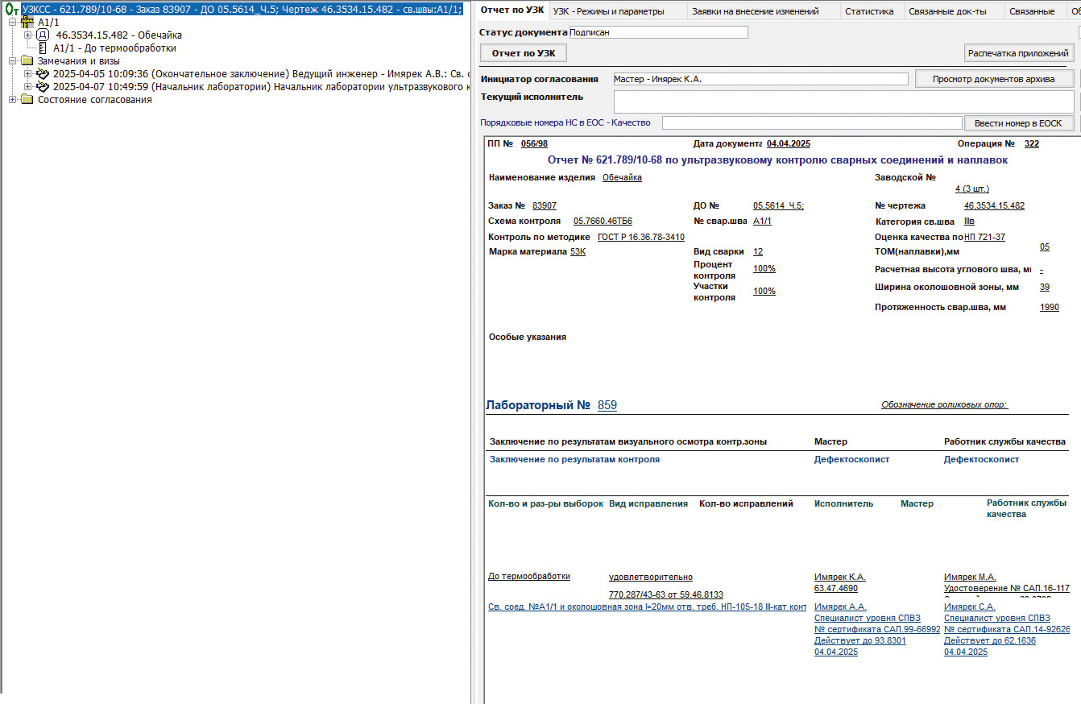Switch to УЗК - Режимы и параметры tab
Image resolution: width=1081 pixels, height=704 pixels.
pyautogui.click(x=608, y=11)
